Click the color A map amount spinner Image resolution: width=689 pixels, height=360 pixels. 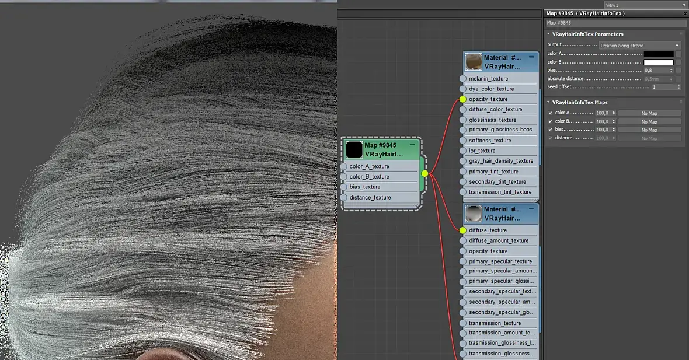pos(614,113)
